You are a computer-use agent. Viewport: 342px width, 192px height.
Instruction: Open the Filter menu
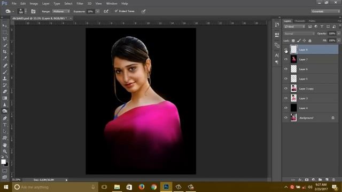[80, 4]
